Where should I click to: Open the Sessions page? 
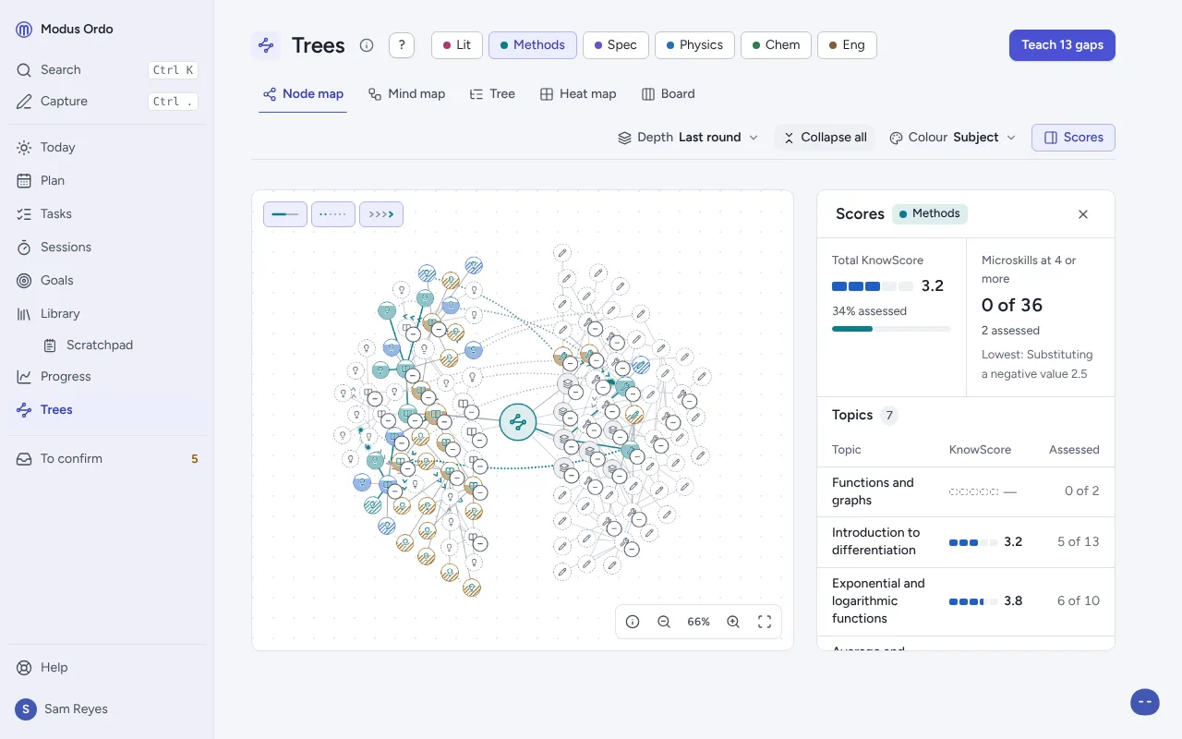coord(106,248)
